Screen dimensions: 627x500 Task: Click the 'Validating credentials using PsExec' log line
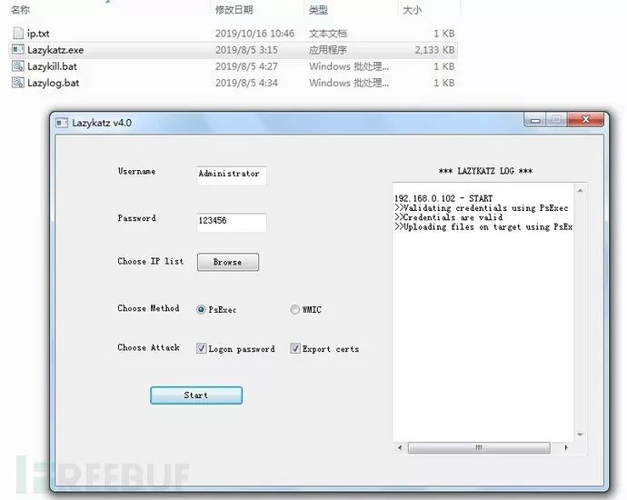pyautogui.click(x=482, y=208)
